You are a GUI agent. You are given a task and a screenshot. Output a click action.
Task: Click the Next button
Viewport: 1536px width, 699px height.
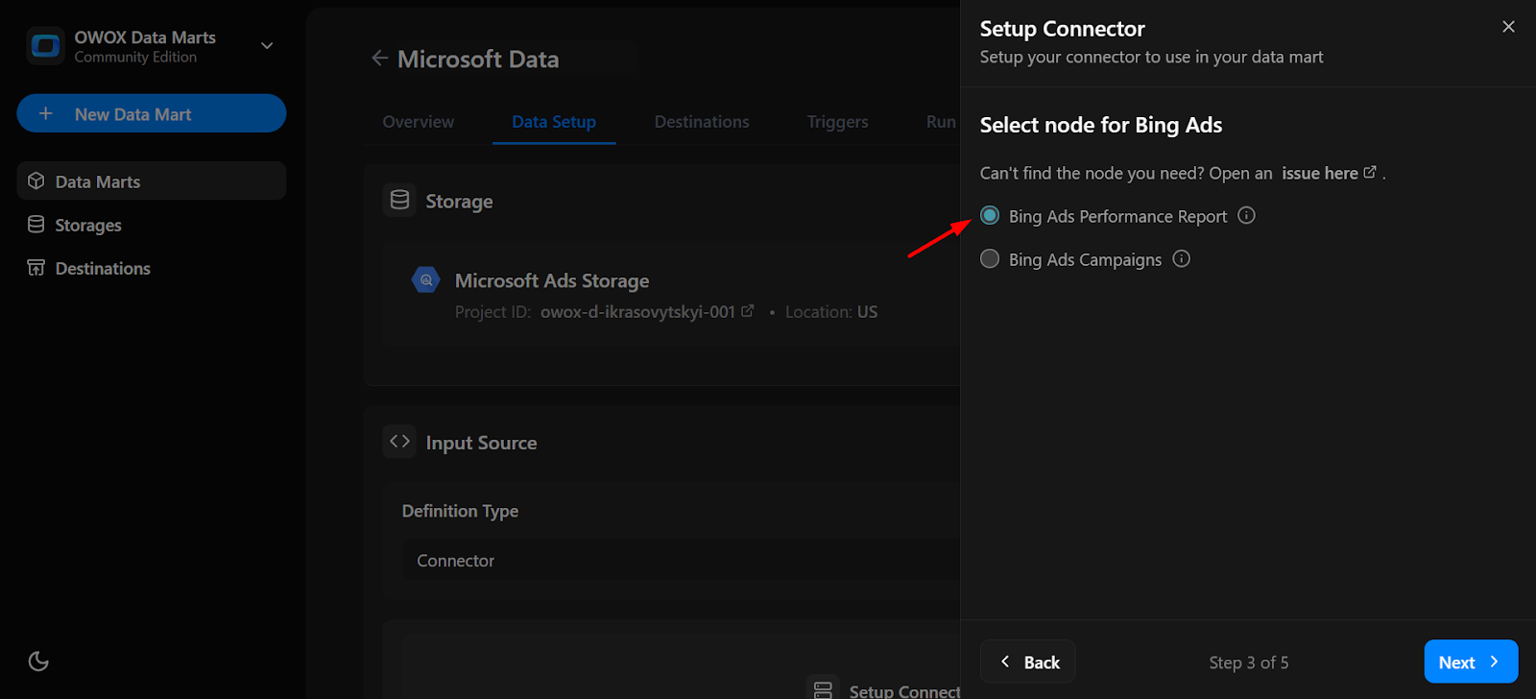pyautogui.click(x=1470, y=662)
